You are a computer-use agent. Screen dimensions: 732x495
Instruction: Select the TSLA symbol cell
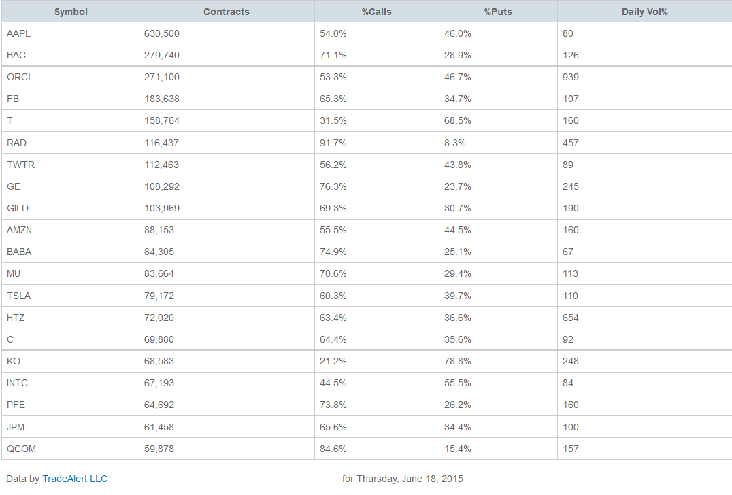19,296
